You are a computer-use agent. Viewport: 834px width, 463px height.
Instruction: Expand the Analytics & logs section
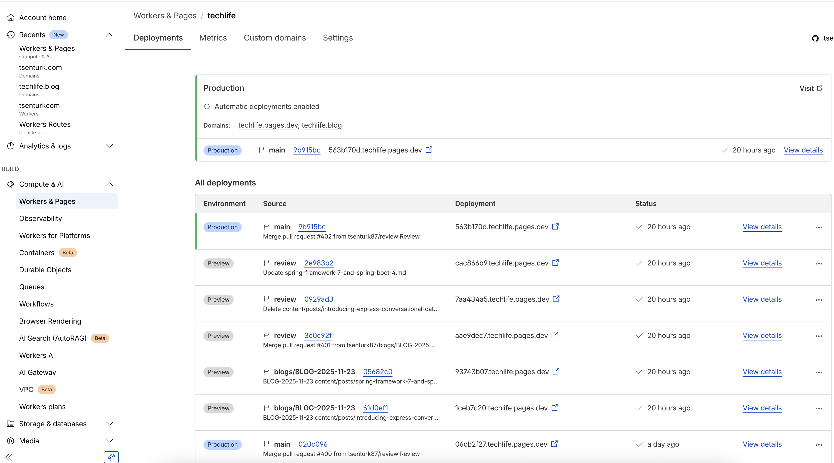pos(110,146)
